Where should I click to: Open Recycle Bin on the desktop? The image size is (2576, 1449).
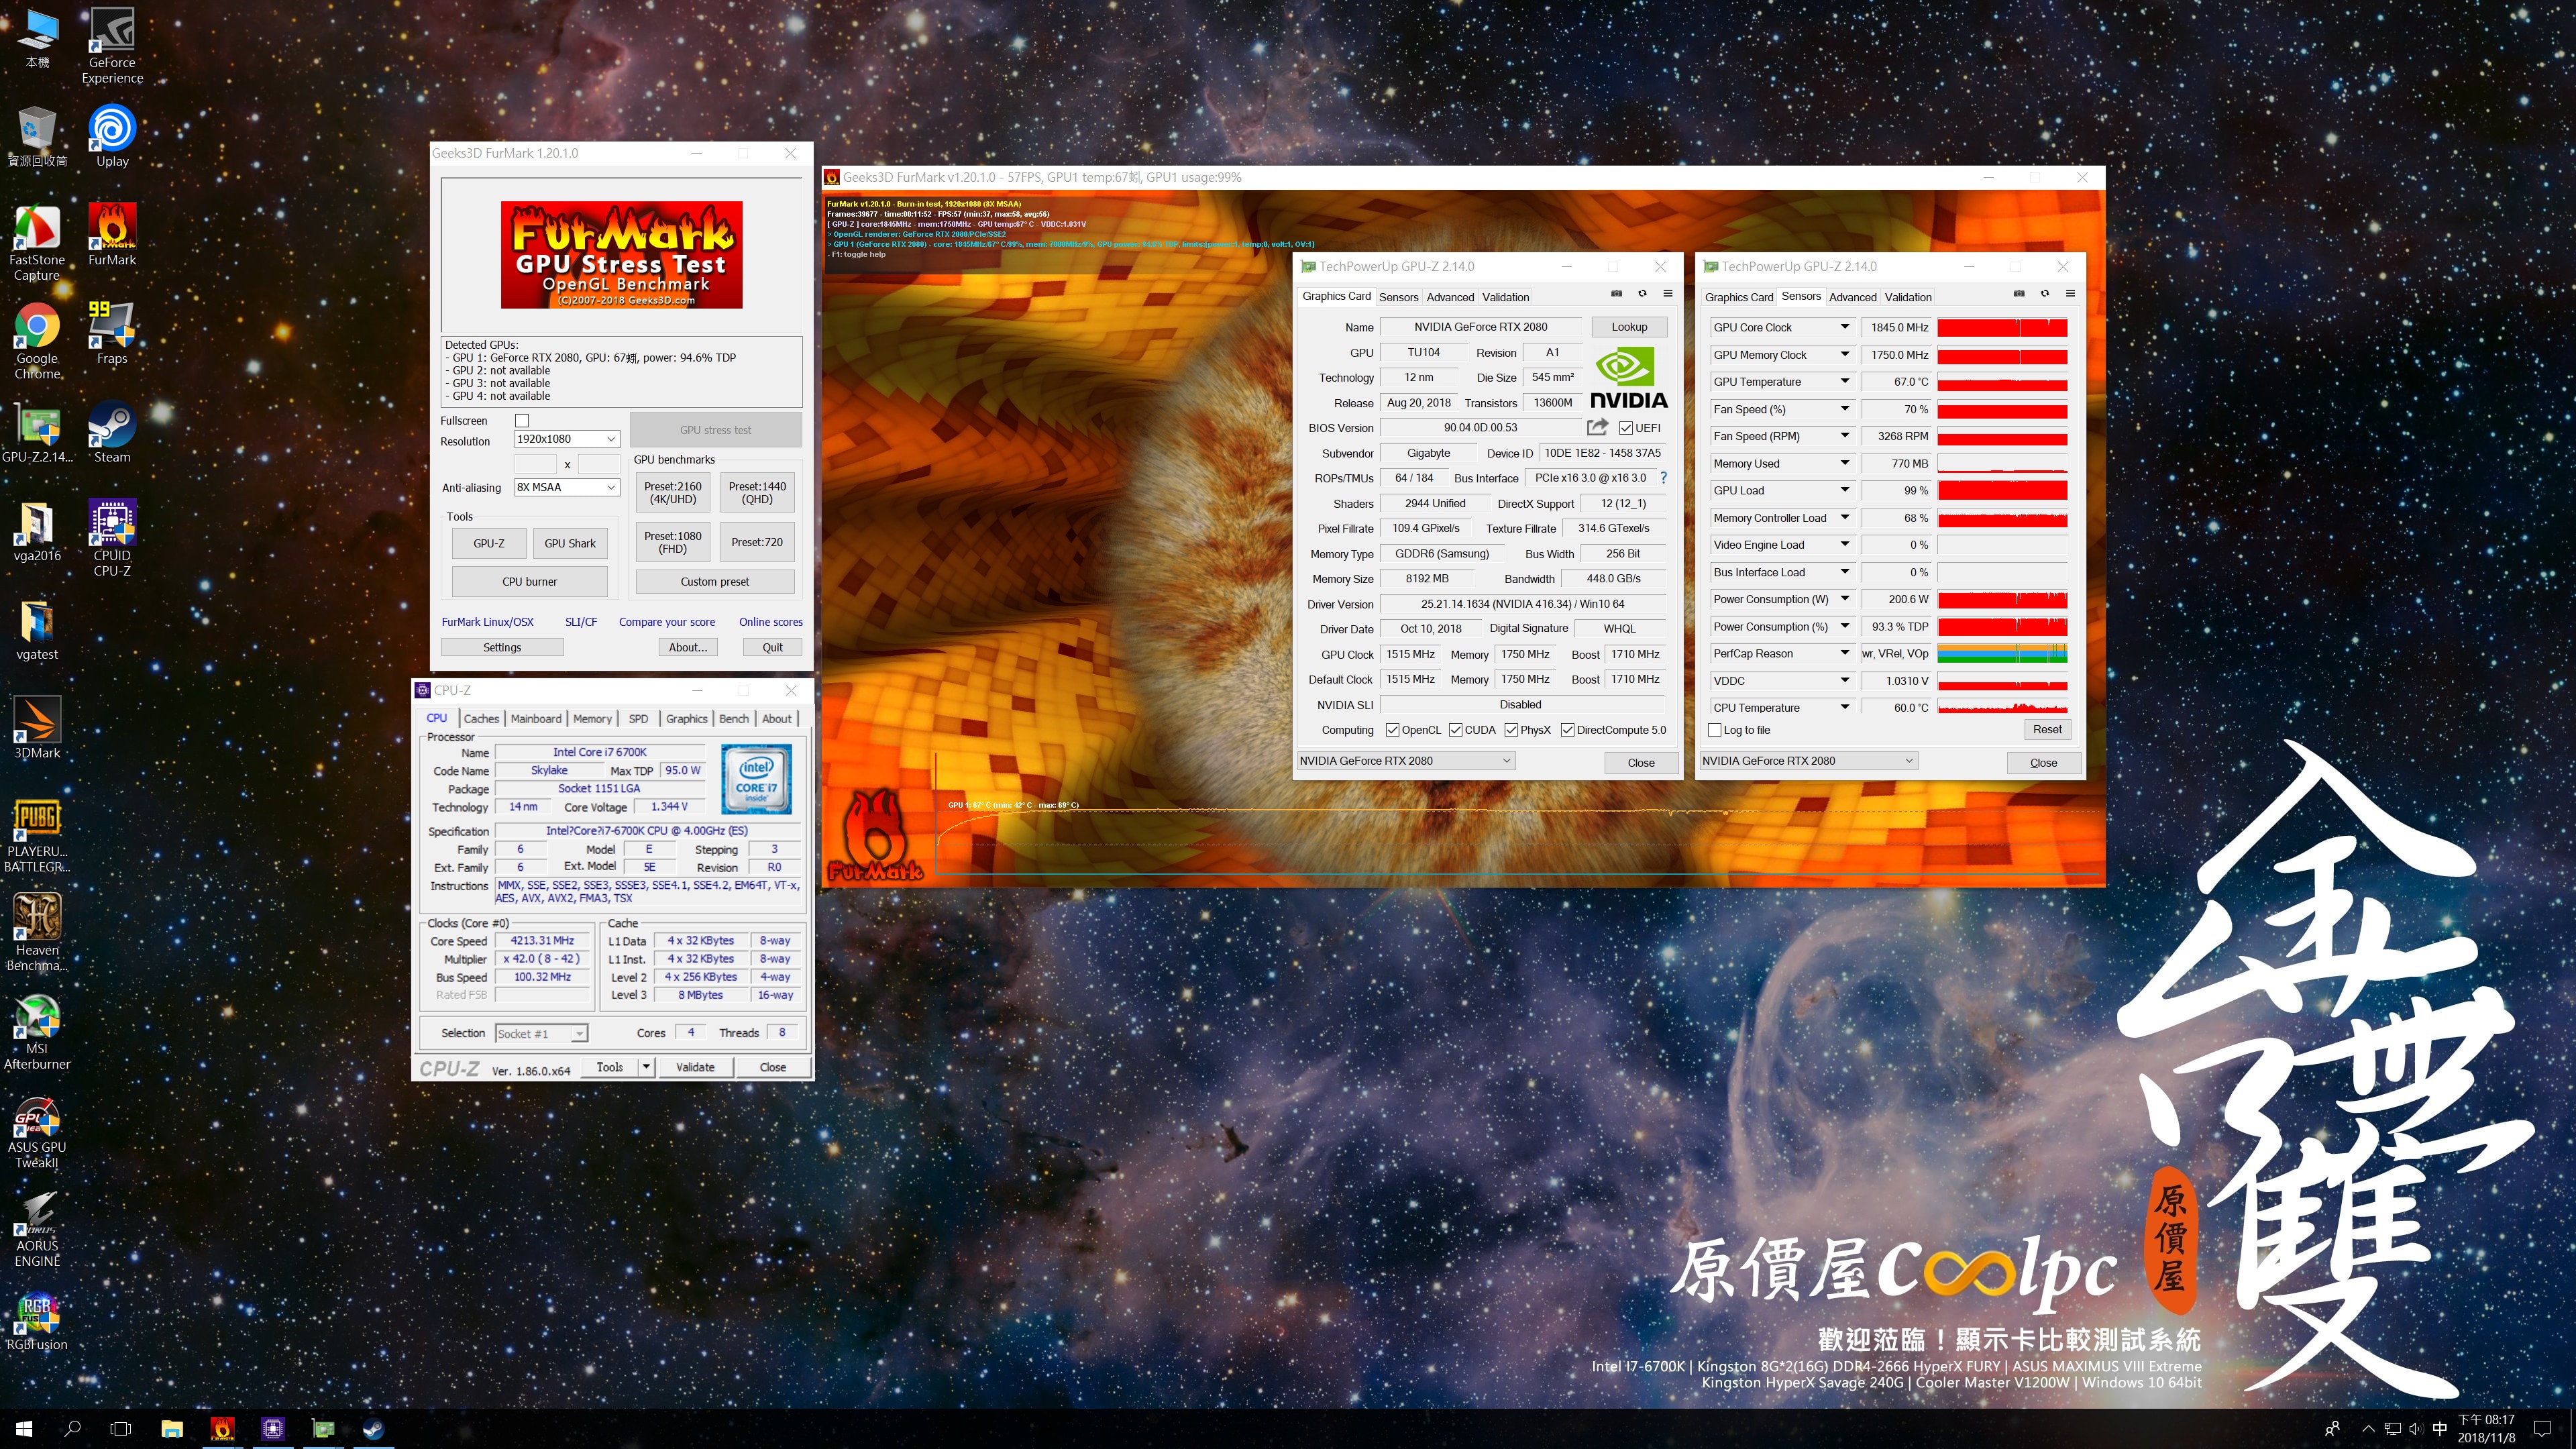tap(37, 136)
